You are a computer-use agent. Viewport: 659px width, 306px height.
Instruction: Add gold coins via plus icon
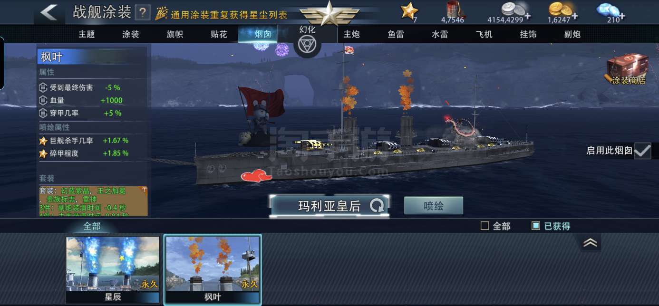point(574,17)
